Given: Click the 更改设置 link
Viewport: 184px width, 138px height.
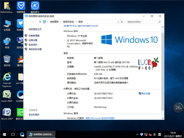Looking at the screenshot, I should [x=146, y=93].
